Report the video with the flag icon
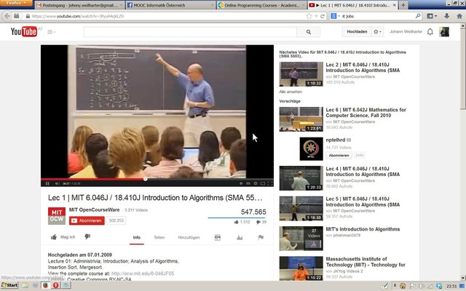This screenshot has height=291, width=466. point(261,237)
